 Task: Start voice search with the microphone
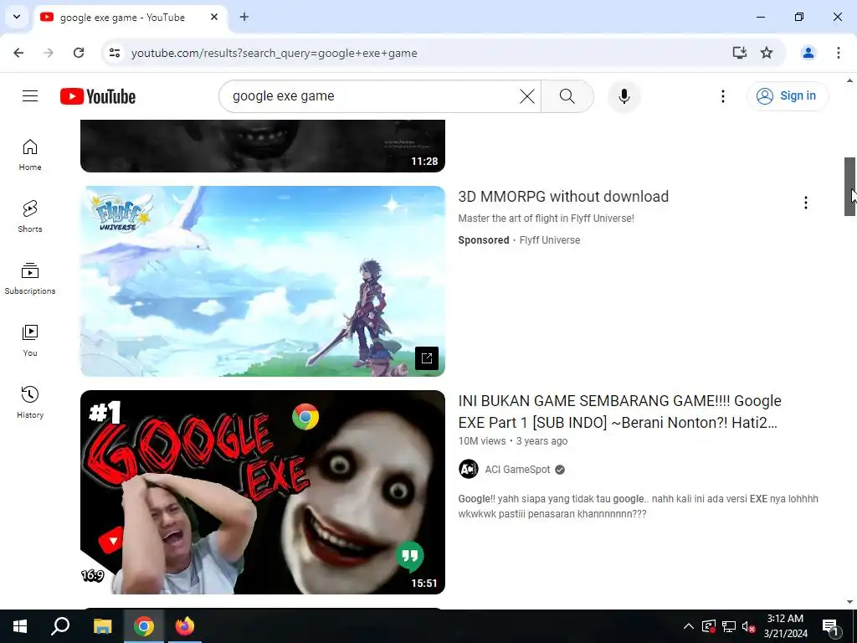624,96
